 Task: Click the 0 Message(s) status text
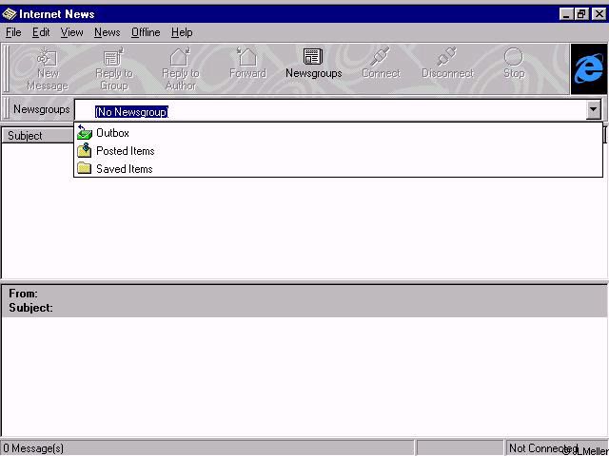point(33,448)
